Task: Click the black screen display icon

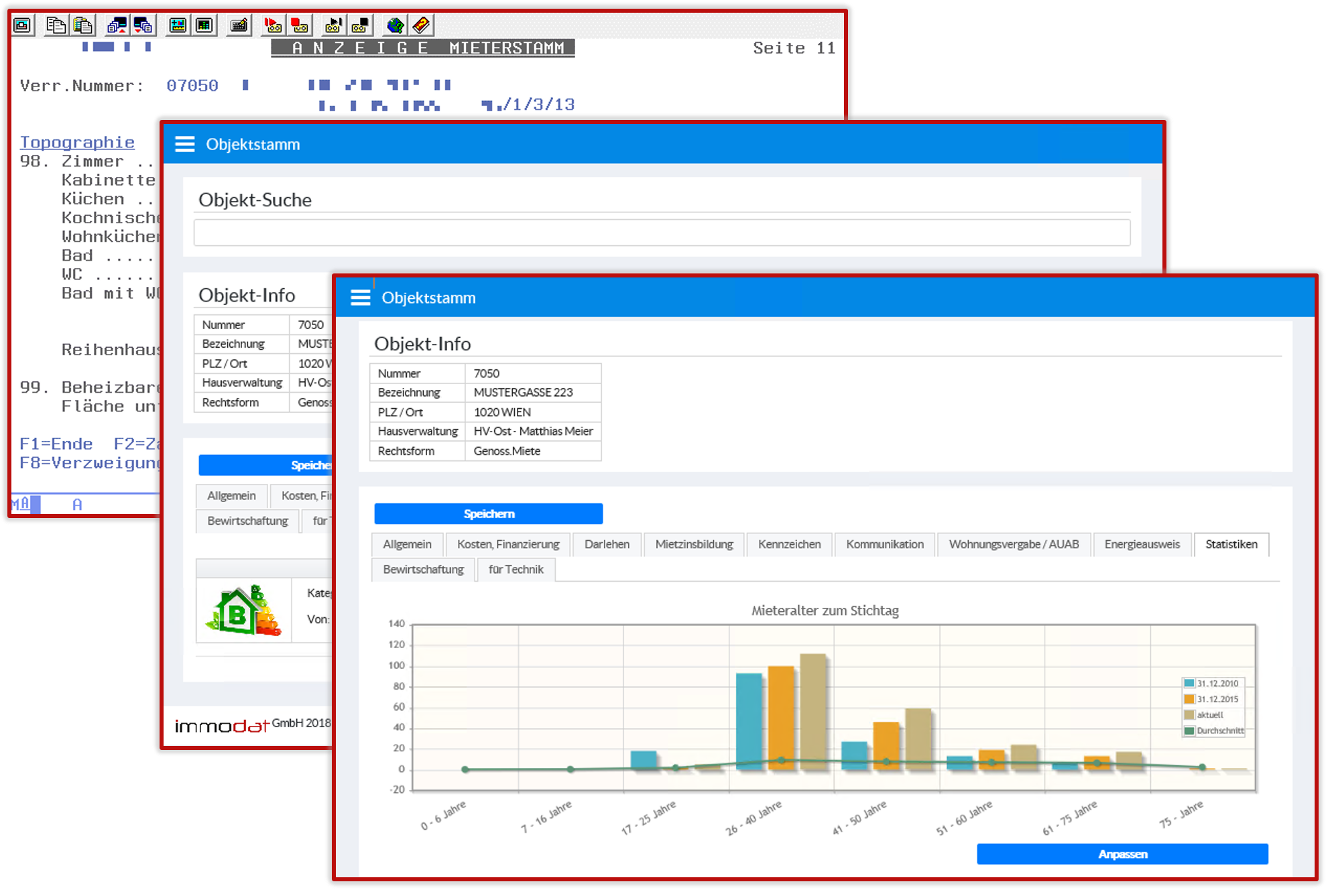Action: (x=204, y=25)
